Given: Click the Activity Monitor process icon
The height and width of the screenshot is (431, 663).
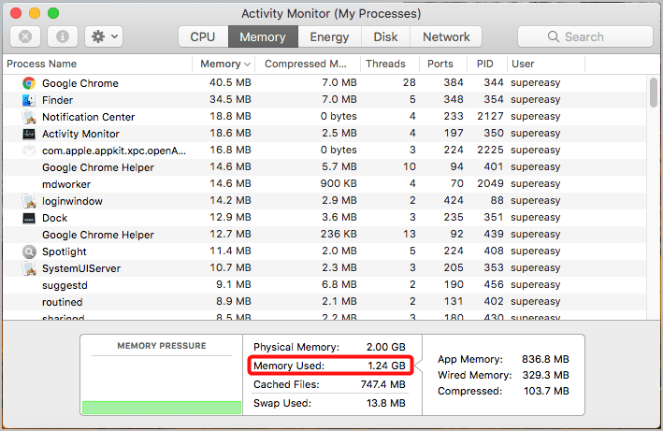Looking at the screenshot, I should [x=29, y=134].
